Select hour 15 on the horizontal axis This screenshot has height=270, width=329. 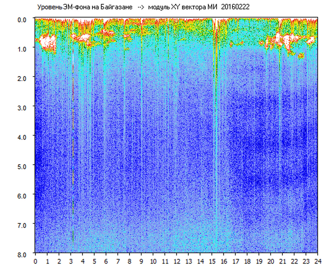(x=212, y=262)
